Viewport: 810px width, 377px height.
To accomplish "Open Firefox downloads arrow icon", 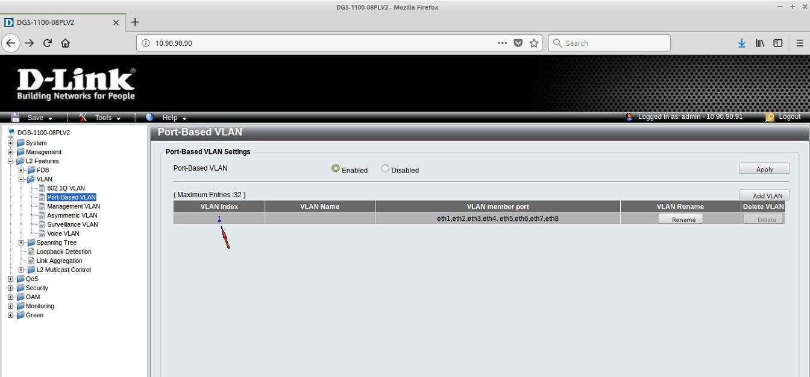I will pyautogui.click(x=742, y=43).
